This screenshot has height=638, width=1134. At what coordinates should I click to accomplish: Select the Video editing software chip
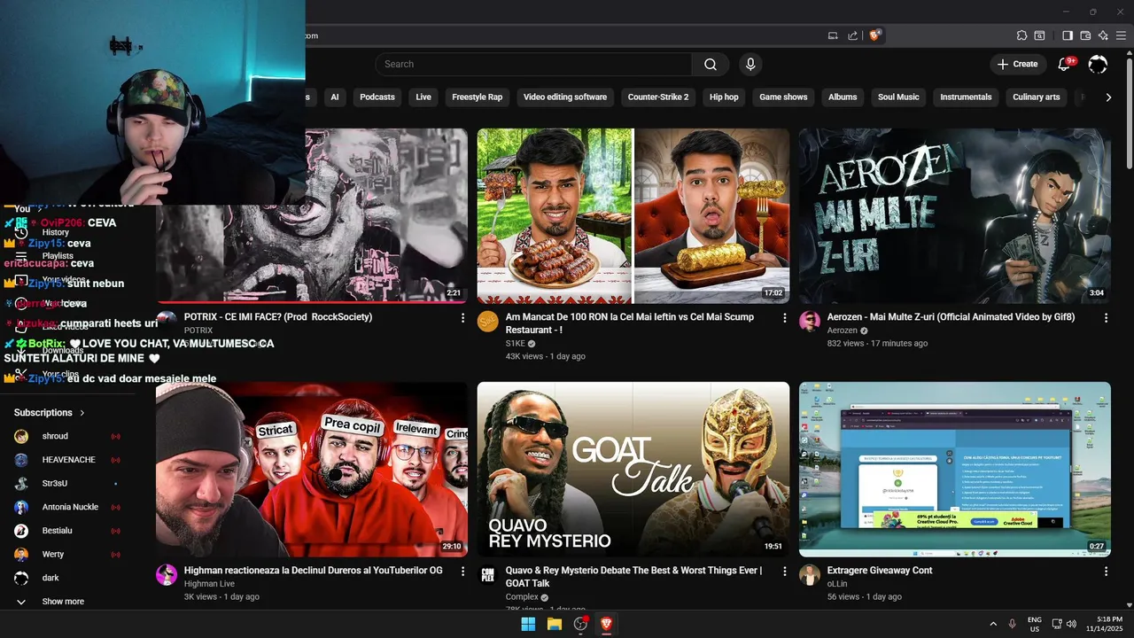[x=565, y=97]
